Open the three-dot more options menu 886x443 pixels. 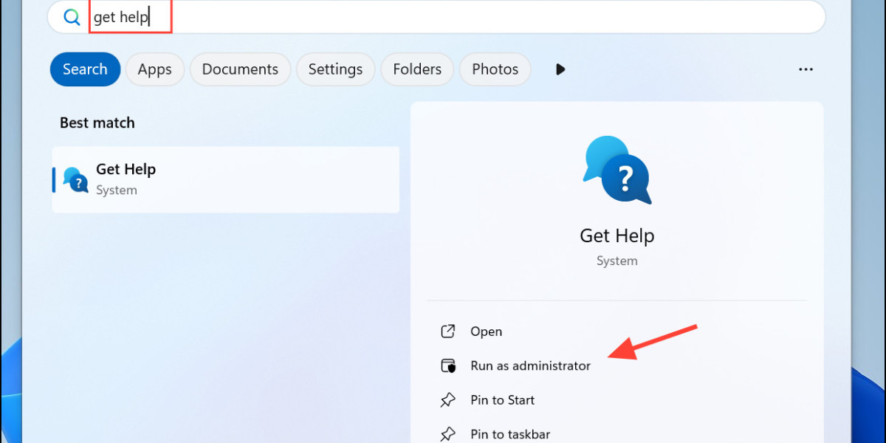coord(806,69)
